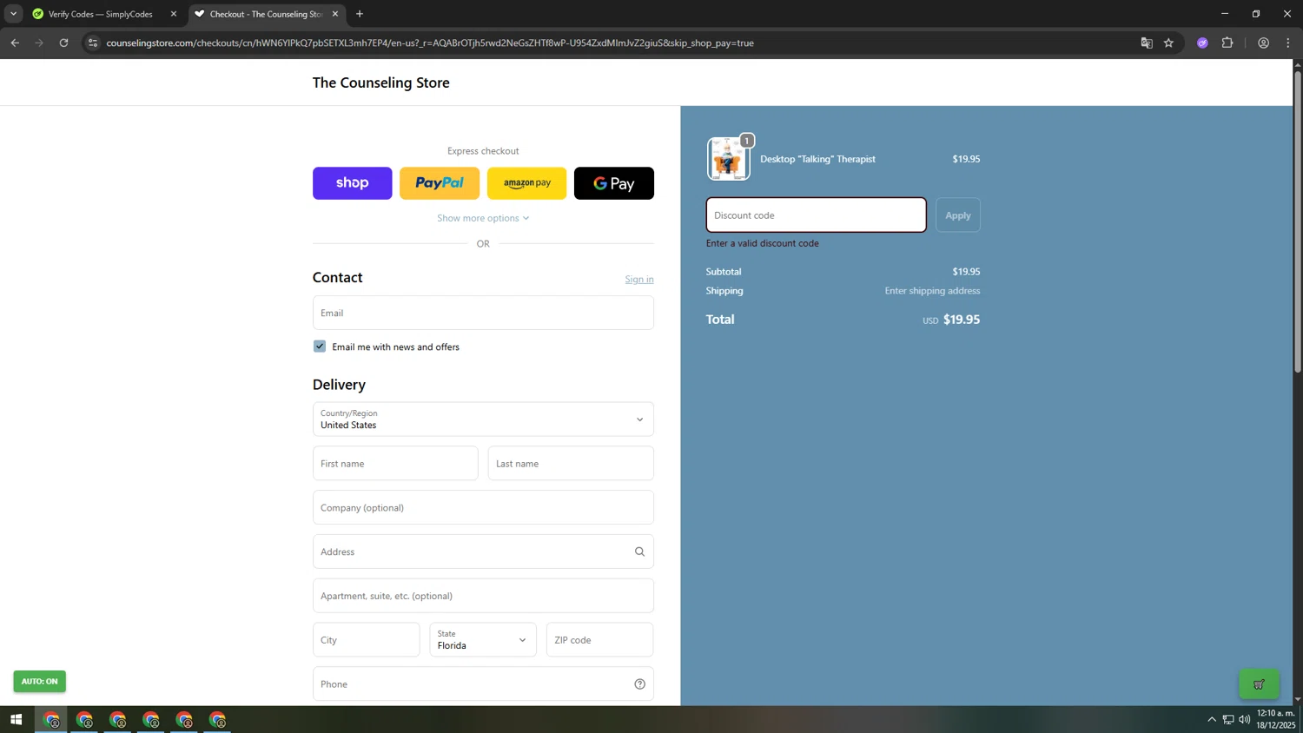Screen dimensions: 1303x733
Task: Click the Sign in link
Action: pyautogui.click(x=639, y=279)
